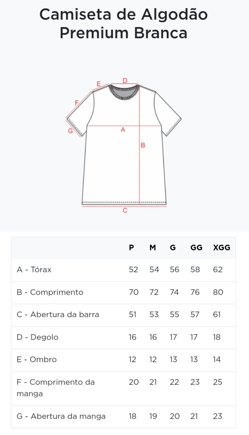Click the red letter F on the sleeve
249x435 pixels.
pyautogui.click(x=77, y=103)
